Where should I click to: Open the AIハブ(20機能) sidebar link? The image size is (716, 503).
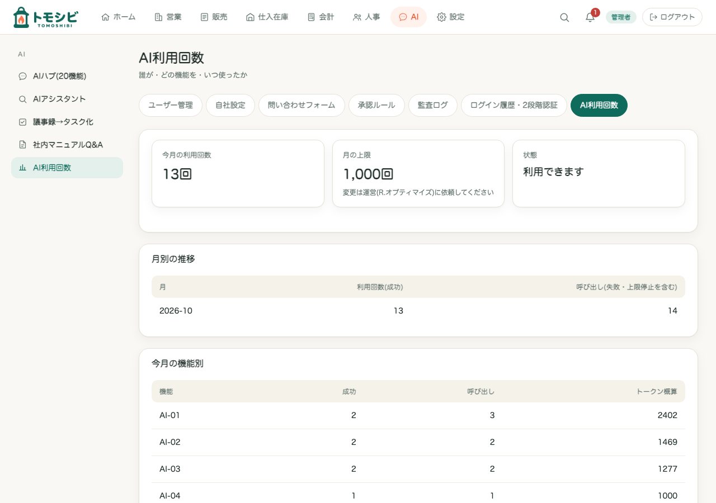tap(67, 76)
